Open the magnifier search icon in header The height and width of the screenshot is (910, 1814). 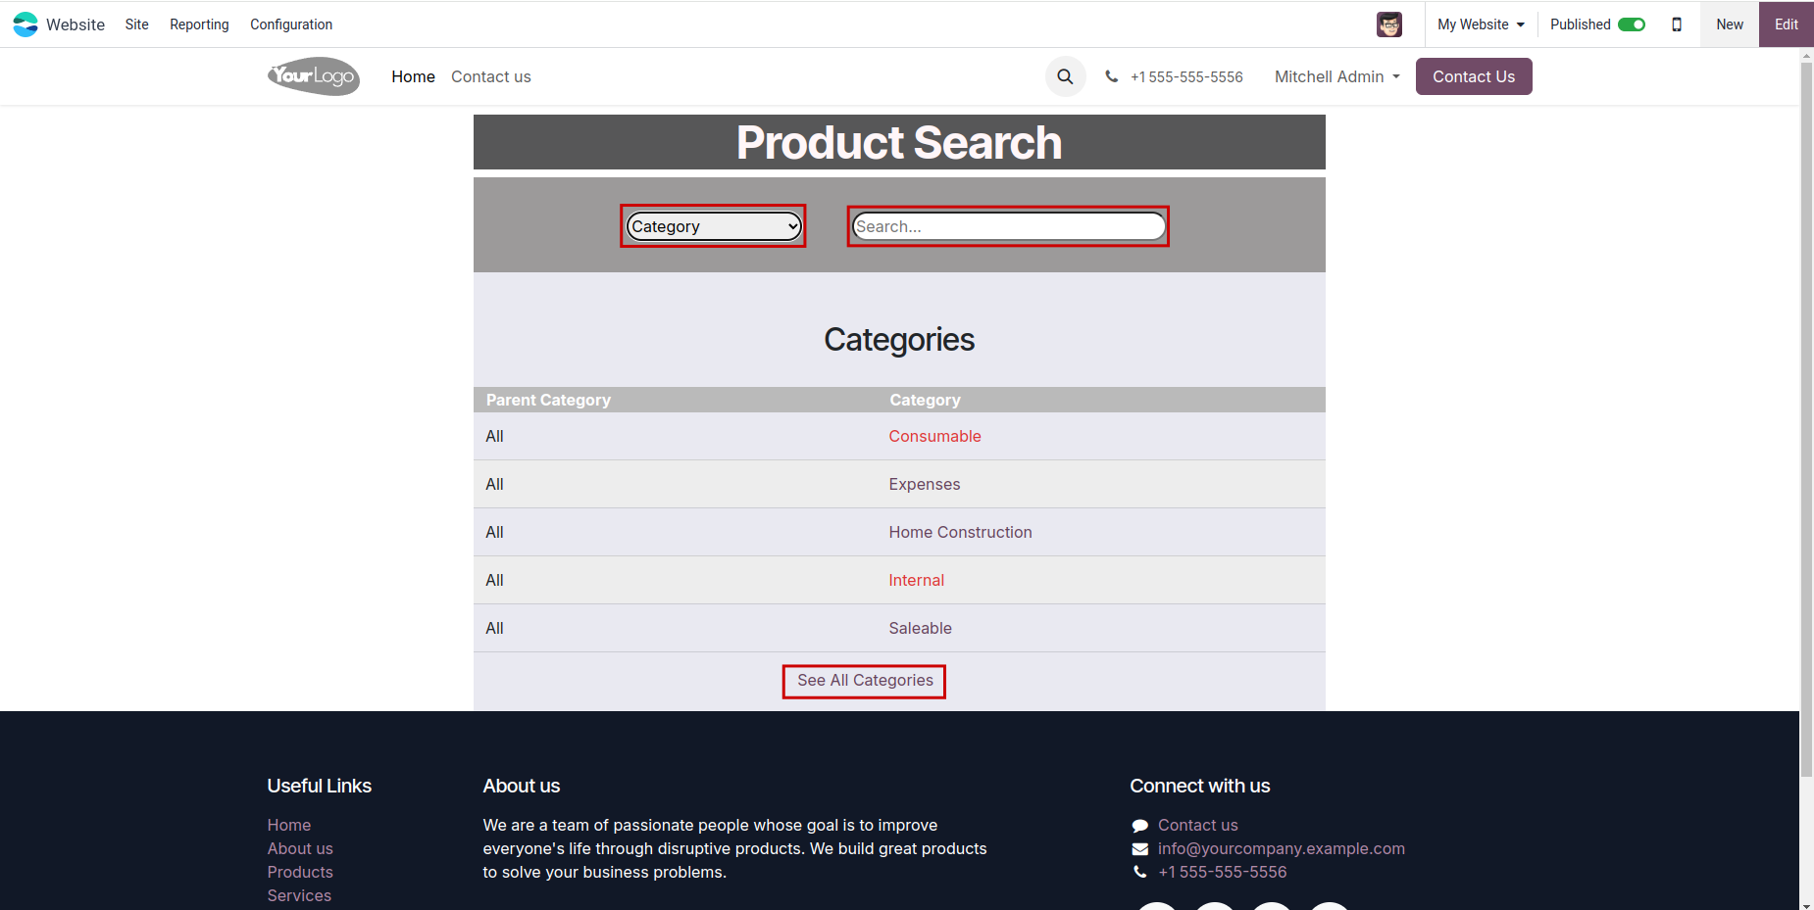1065,76
